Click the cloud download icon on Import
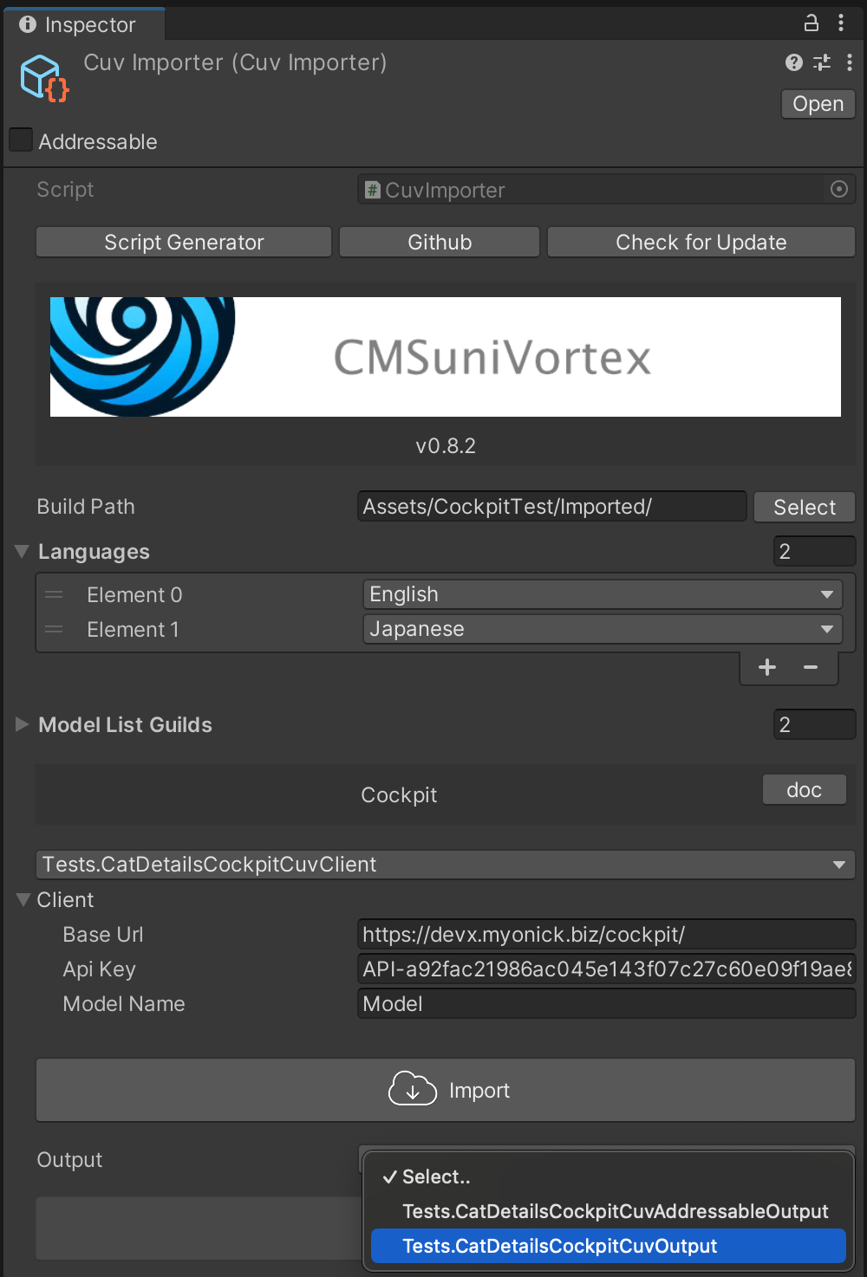Screen dimensions: 867x1277 point(413,1089)
